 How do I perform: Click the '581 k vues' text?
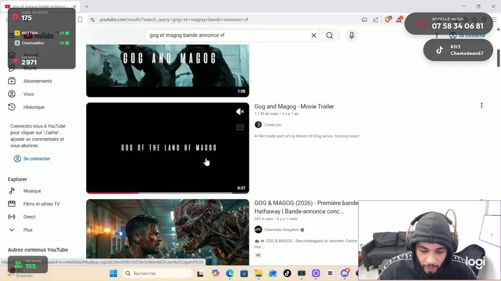pos(264,219)
